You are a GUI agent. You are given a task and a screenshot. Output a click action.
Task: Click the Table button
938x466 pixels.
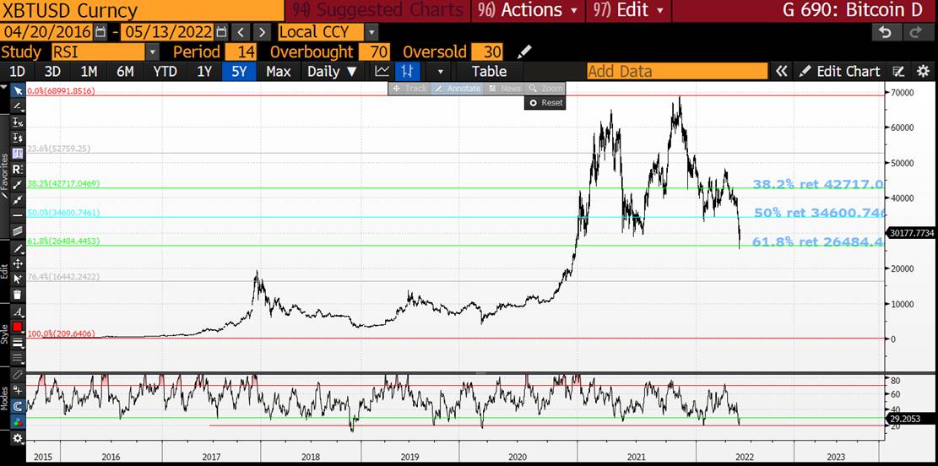click(x=489, y=72)
